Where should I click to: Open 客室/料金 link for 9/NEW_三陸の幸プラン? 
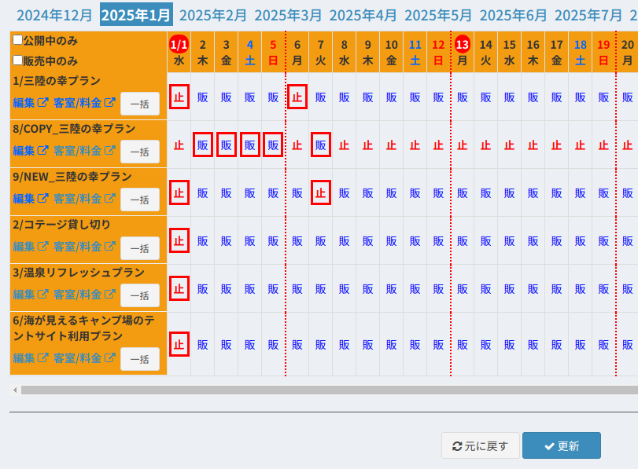point(84,199)
